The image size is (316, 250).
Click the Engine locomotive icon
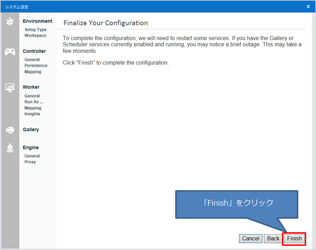pos(10,148)
